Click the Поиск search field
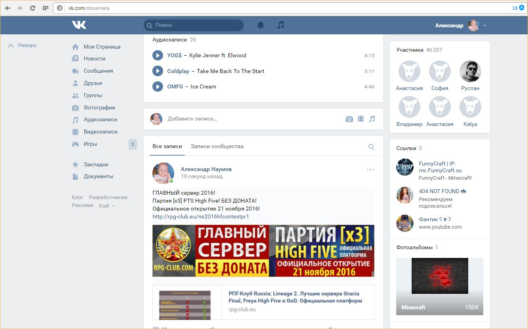 [194, 25]
